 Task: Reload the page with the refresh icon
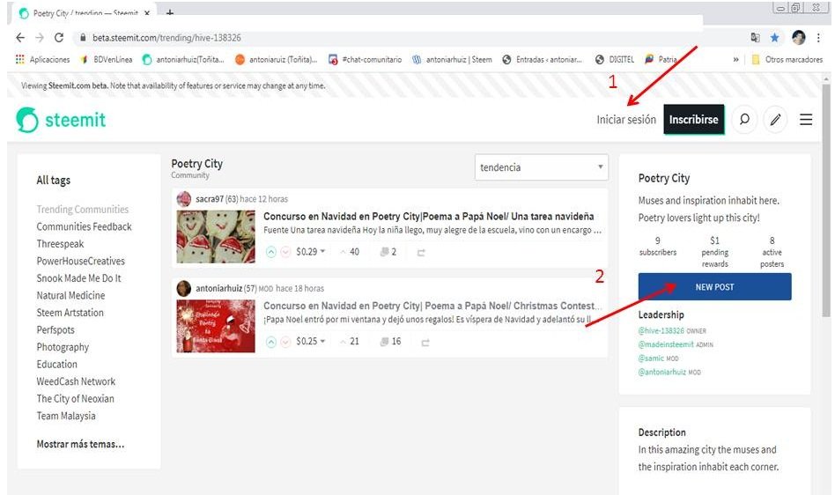coord(59,38)
